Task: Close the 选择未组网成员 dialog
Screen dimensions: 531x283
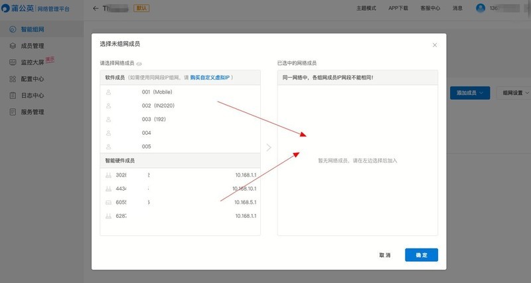Action: [435, 45]
